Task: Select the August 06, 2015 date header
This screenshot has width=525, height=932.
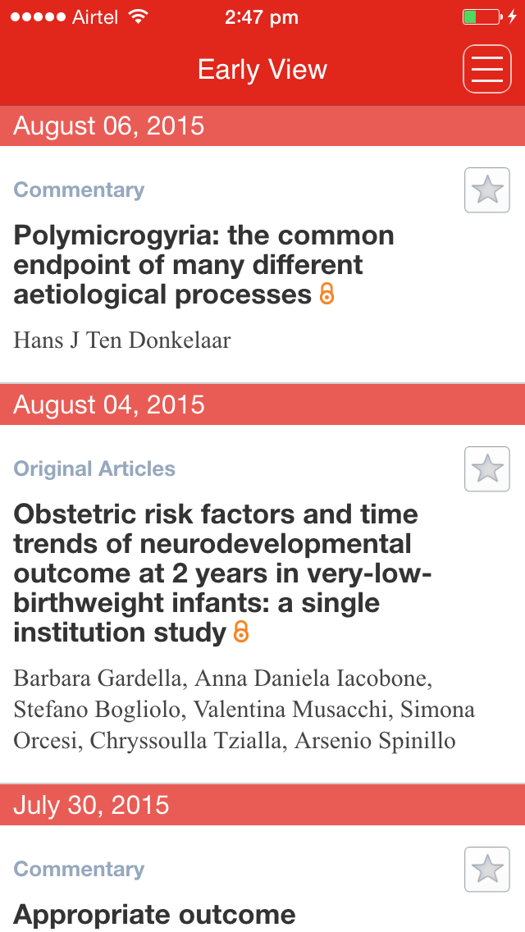Action: point(262,126)
